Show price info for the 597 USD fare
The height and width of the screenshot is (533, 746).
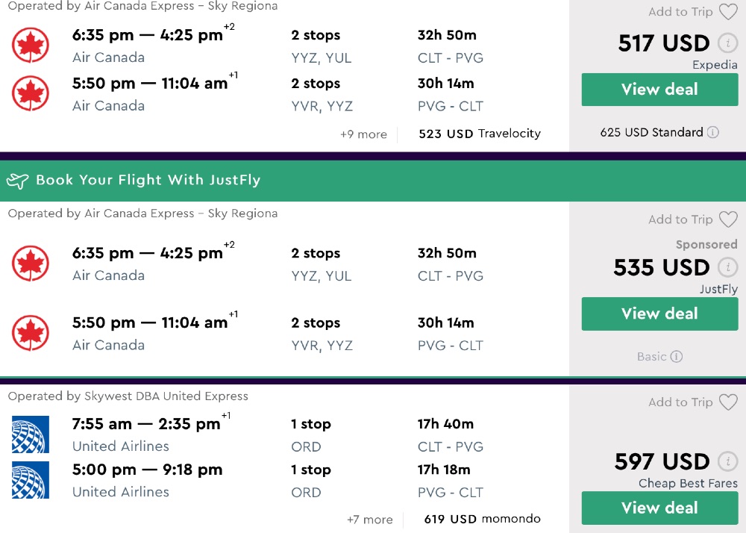click(x=727, y=461)
